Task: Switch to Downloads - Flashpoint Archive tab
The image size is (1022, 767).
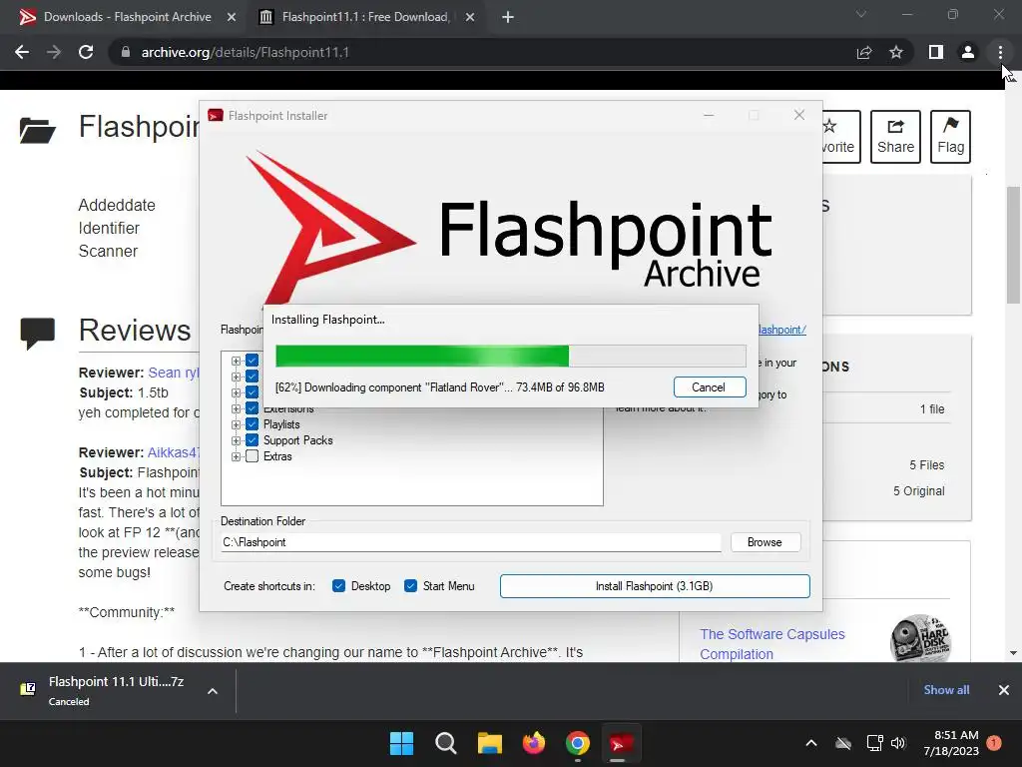Action: pyautogui.click(x=127, y=17)
